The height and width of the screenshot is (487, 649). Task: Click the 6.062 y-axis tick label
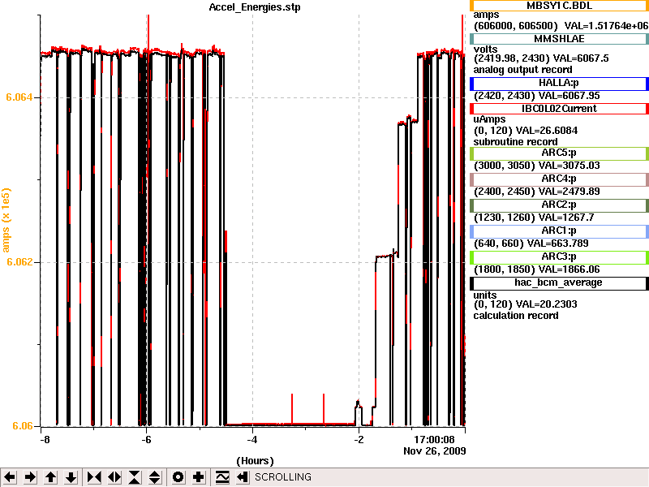[x=19, y=261]
